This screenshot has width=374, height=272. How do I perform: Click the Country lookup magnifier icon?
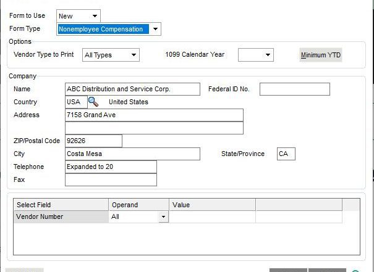click(x=93, y=102)
